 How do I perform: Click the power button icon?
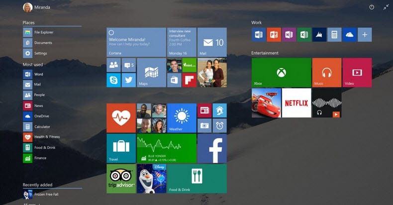371,7
